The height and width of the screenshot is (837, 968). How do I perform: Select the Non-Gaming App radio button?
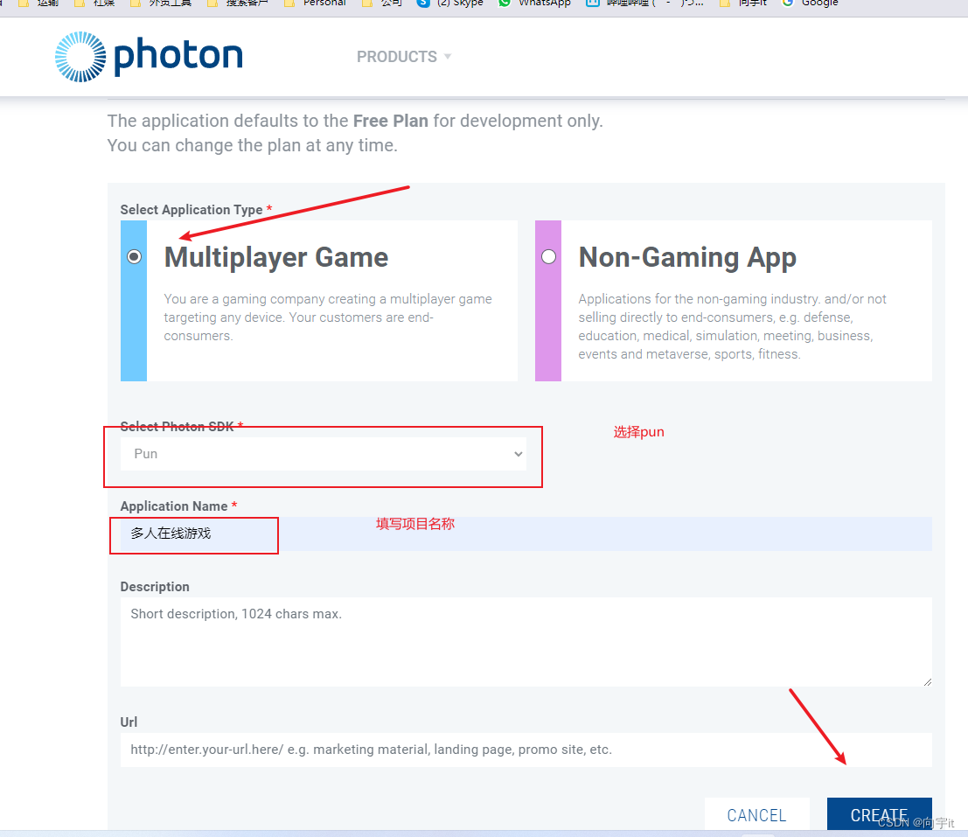pos(548,256)
